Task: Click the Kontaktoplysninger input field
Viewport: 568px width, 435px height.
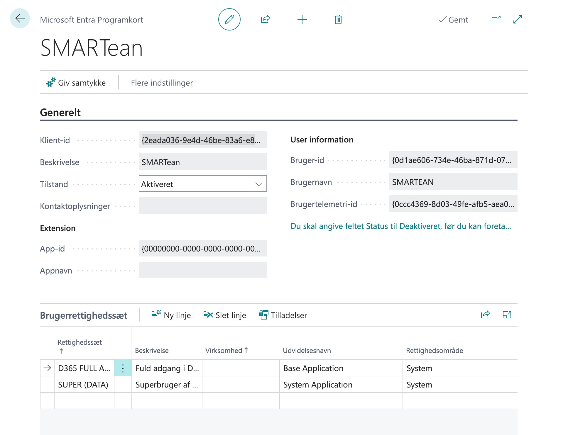Action: coord(202,206)
